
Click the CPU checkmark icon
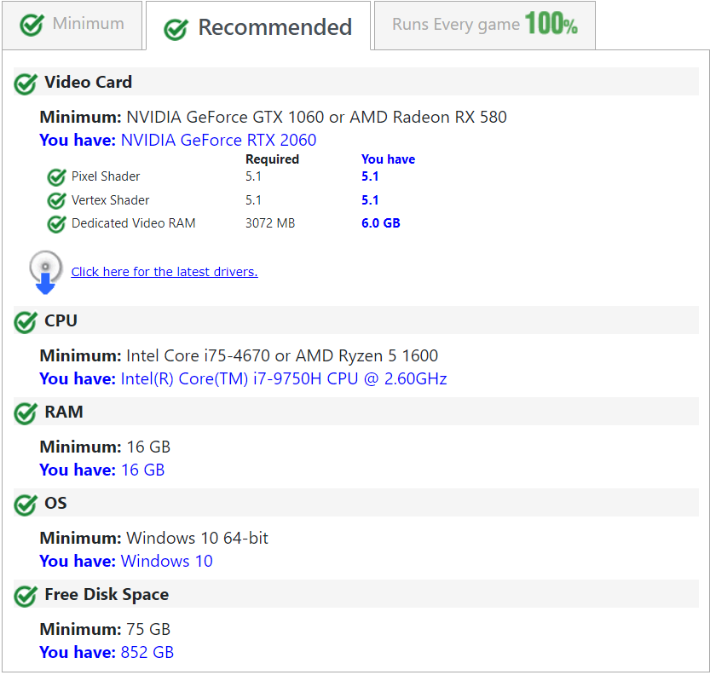point(26,322)
